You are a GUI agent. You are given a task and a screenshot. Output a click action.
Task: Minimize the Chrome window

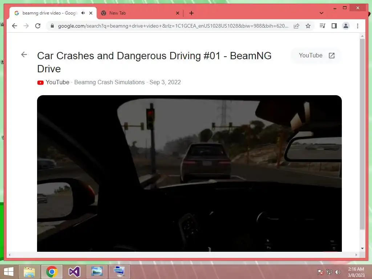335,8
